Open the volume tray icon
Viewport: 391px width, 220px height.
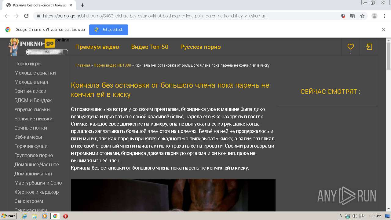pyautogui.click(x=355, y=216)
